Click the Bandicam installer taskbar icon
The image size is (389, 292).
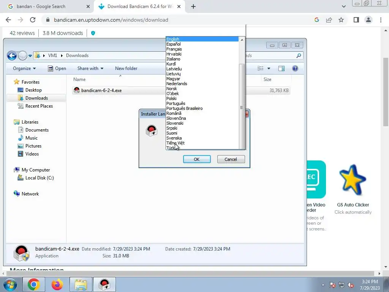coord(104,284)
